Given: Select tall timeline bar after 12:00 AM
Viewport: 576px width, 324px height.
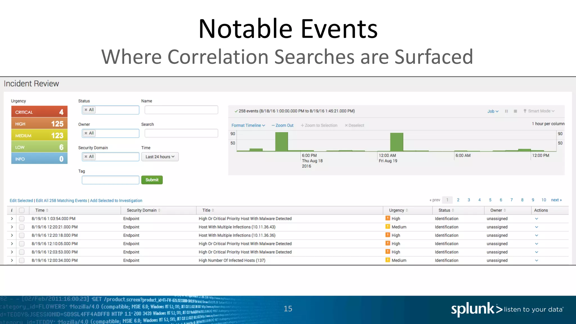Looking at the screenshot, I should [x=397, y=142].
